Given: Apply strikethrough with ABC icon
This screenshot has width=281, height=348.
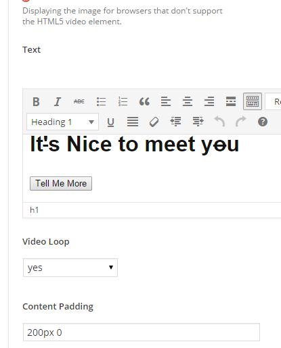Looking at the screenshot, I should click(x=79, y=101).
